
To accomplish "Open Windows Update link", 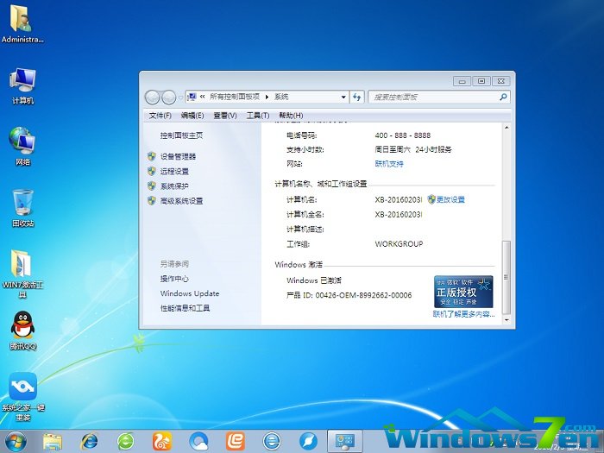I will coord(190,293).
